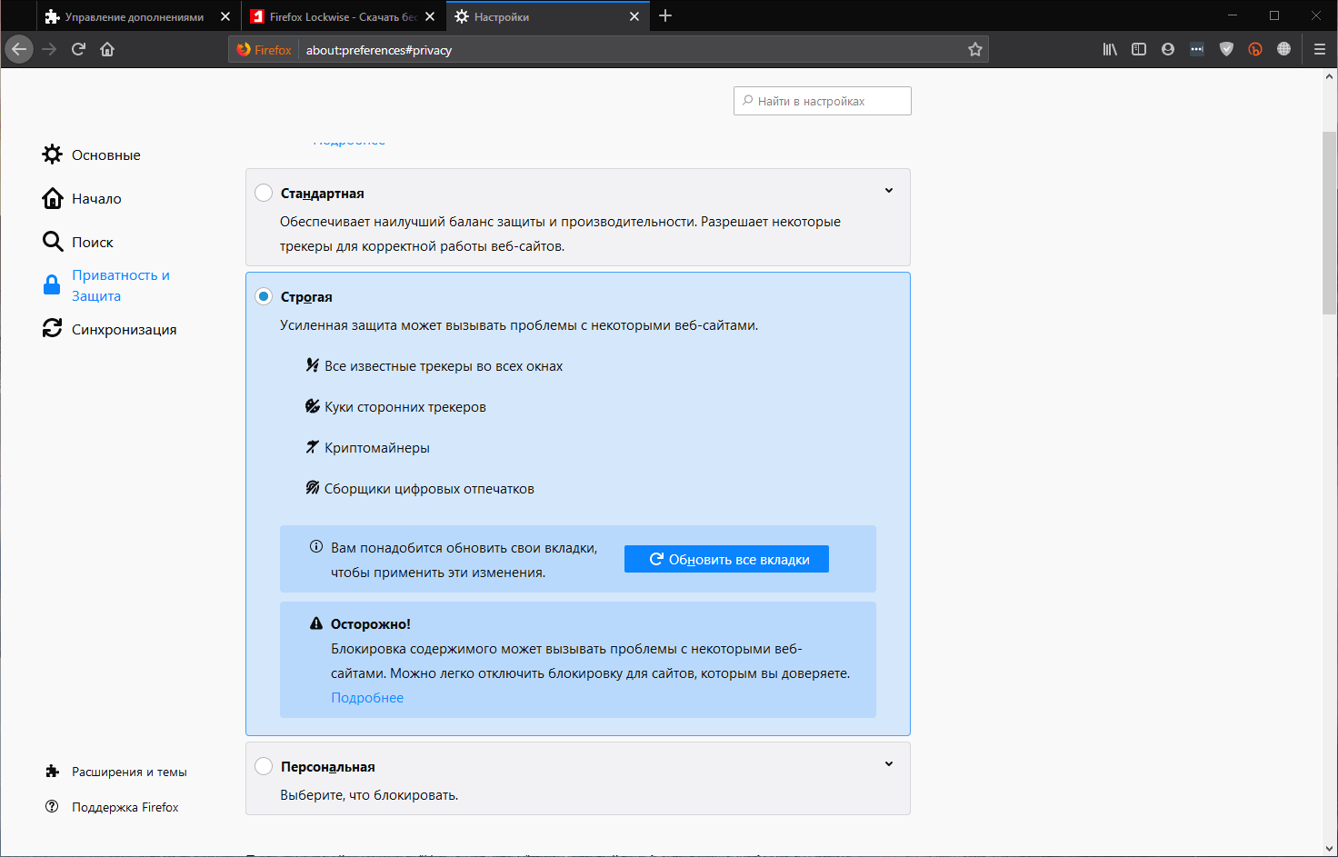Expand the Стандартная section chevron
1338x857 pixels.
click(x=888, y=191)
